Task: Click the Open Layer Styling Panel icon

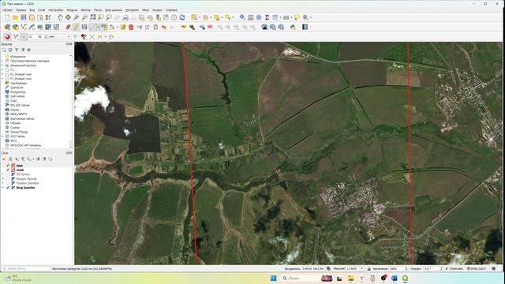Action: pyautogui.click(x=4, y=159)
